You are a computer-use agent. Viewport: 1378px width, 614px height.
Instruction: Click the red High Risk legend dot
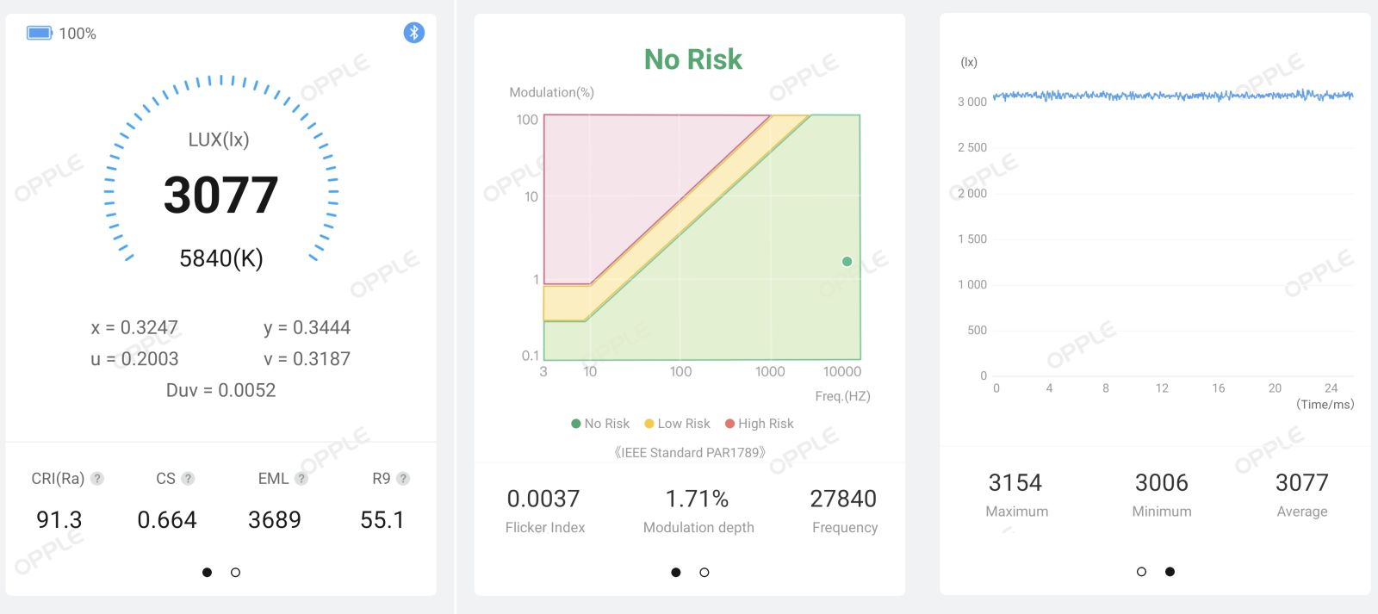click(x=730, y=424)
